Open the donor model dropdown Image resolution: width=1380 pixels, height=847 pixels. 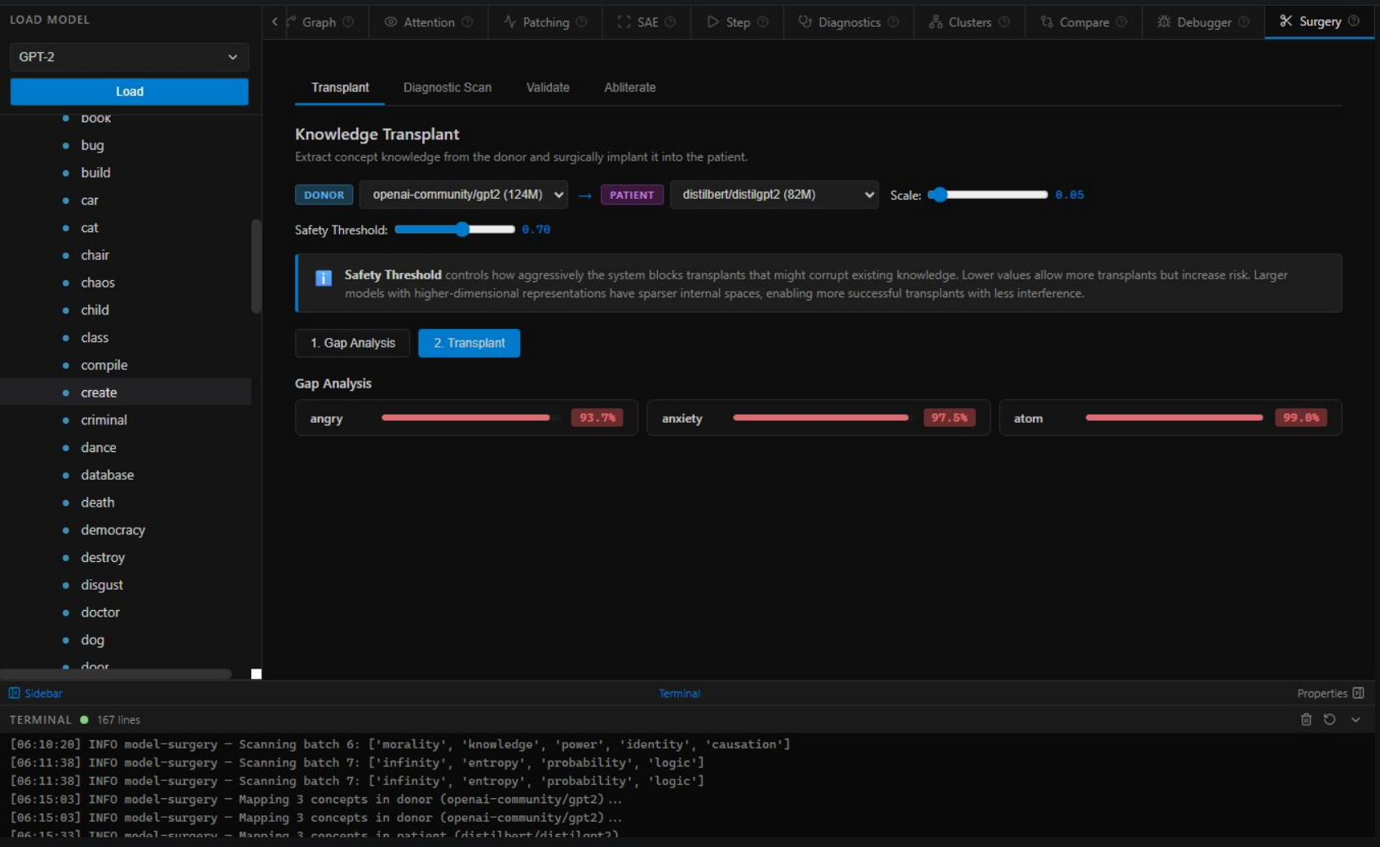464,195
